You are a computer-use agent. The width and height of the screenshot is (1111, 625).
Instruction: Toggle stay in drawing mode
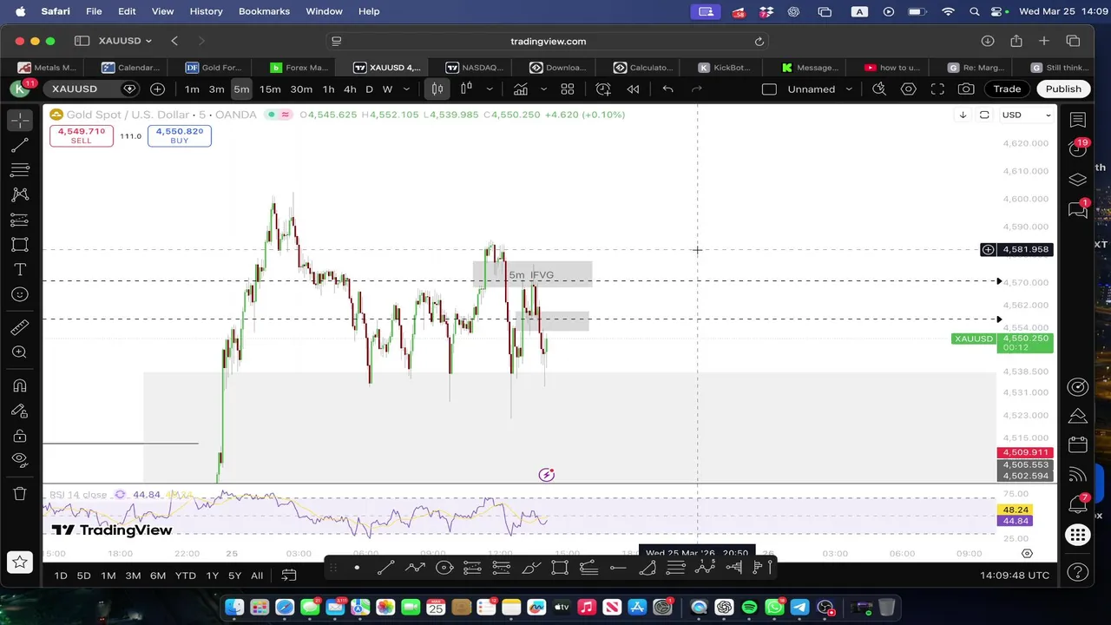20,411
